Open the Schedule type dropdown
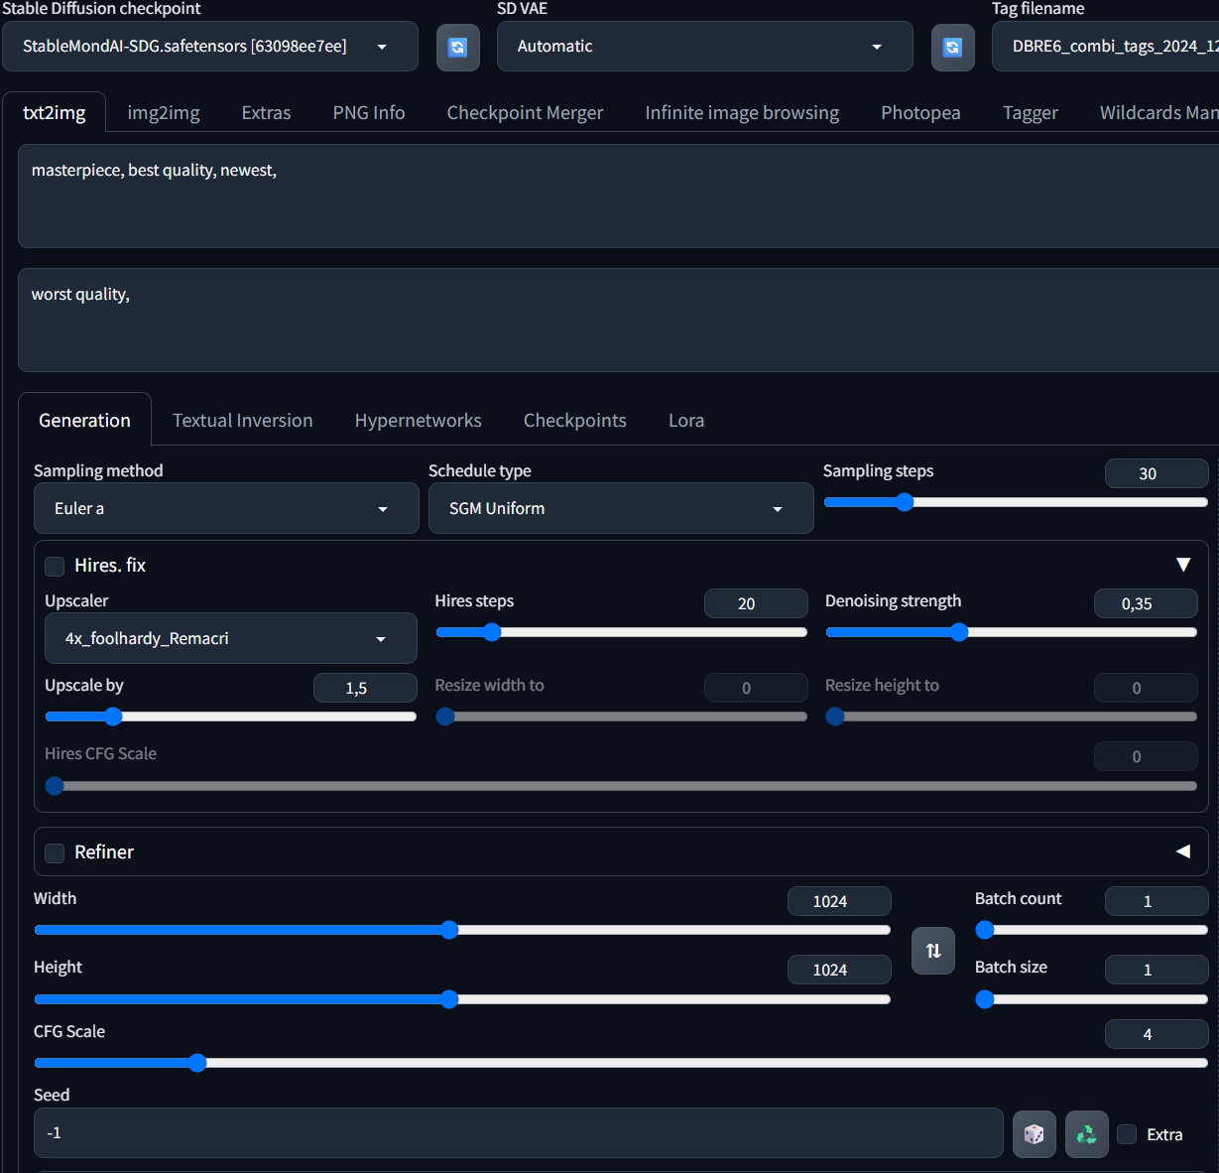The image size is (1219, 1173). (x=621, y=508)
